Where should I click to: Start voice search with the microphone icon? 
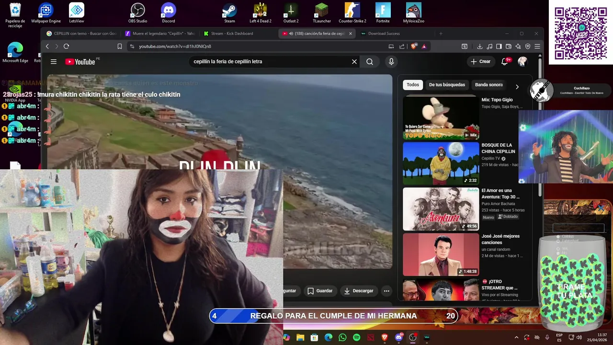[391, 61]
